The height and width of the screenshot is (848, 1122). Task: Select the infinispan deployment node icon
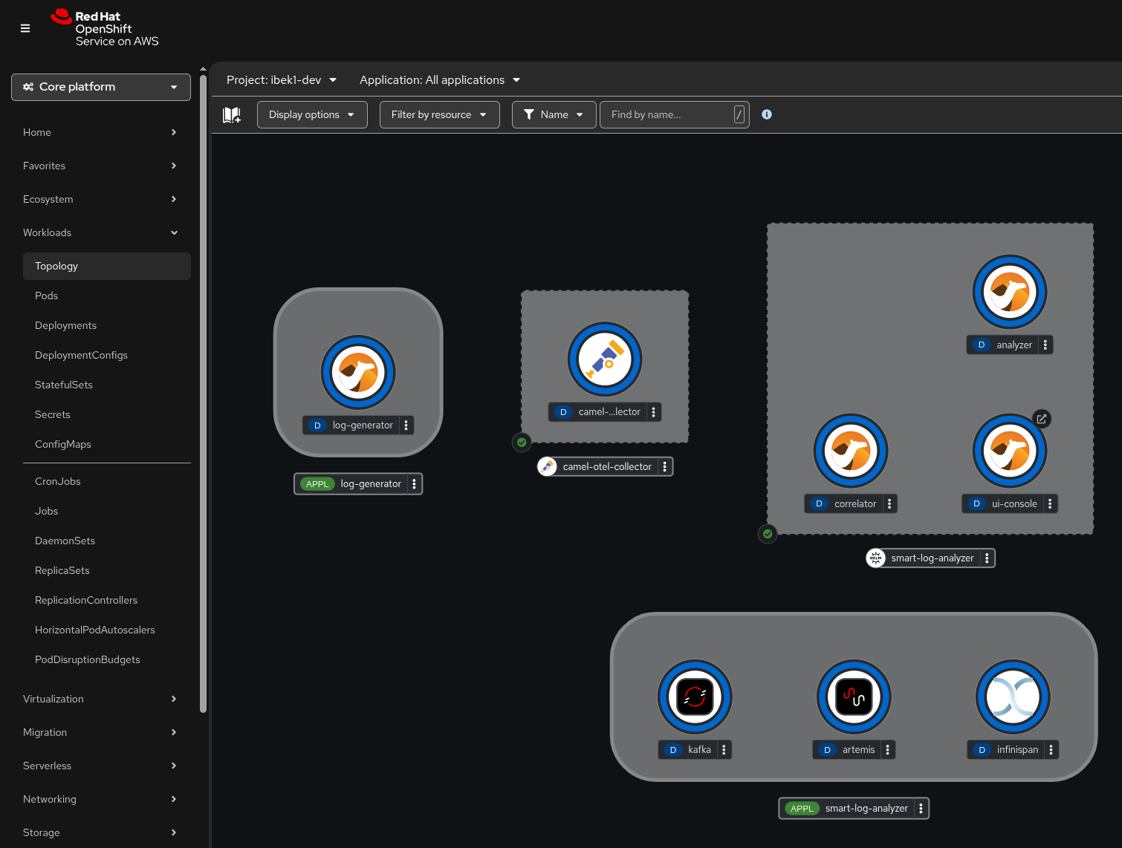pyautogui.click(x=1013, y=697)
